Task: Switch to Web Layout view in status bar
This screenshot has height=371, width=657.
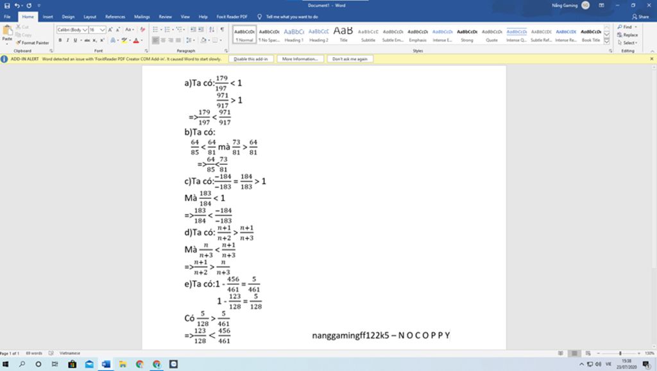Action: [x=588, y=354]
